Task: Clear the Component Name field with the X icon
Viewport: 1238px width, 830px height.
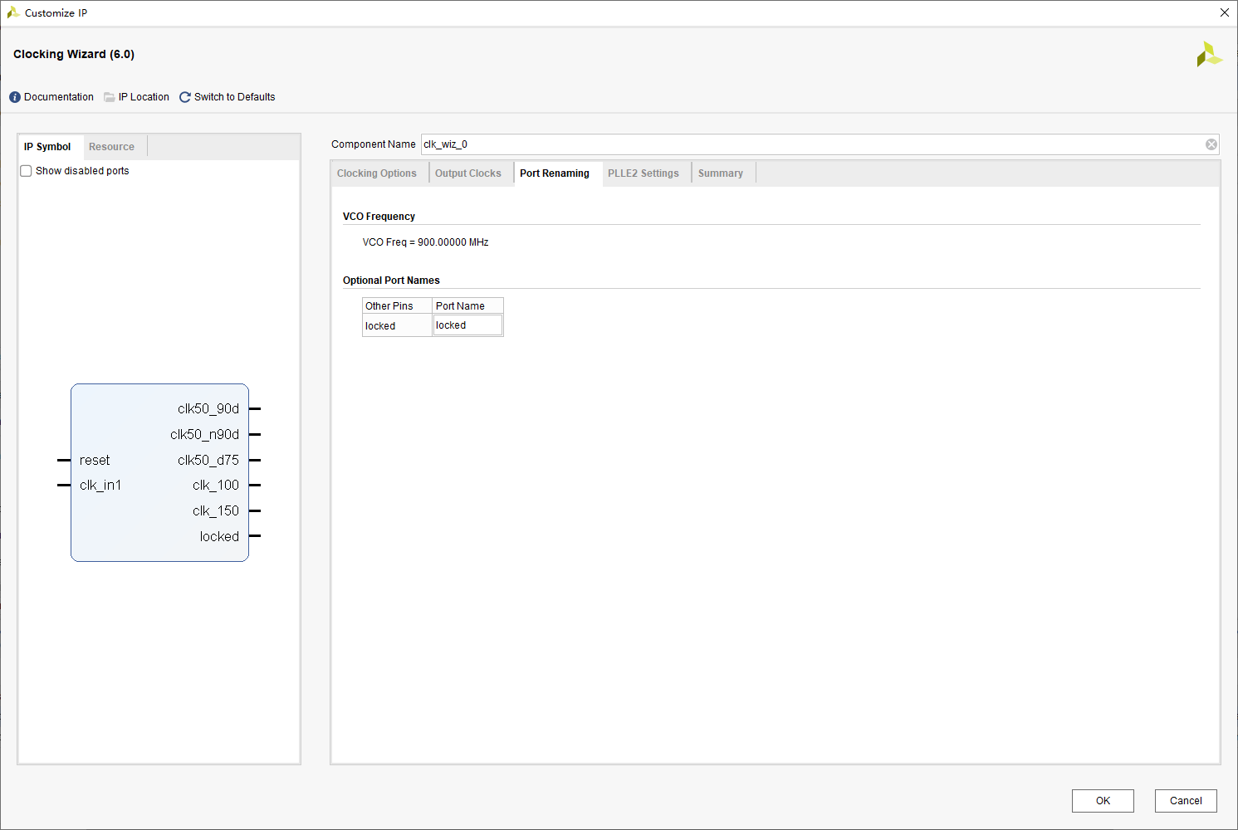Action: tap(1211, 144)
